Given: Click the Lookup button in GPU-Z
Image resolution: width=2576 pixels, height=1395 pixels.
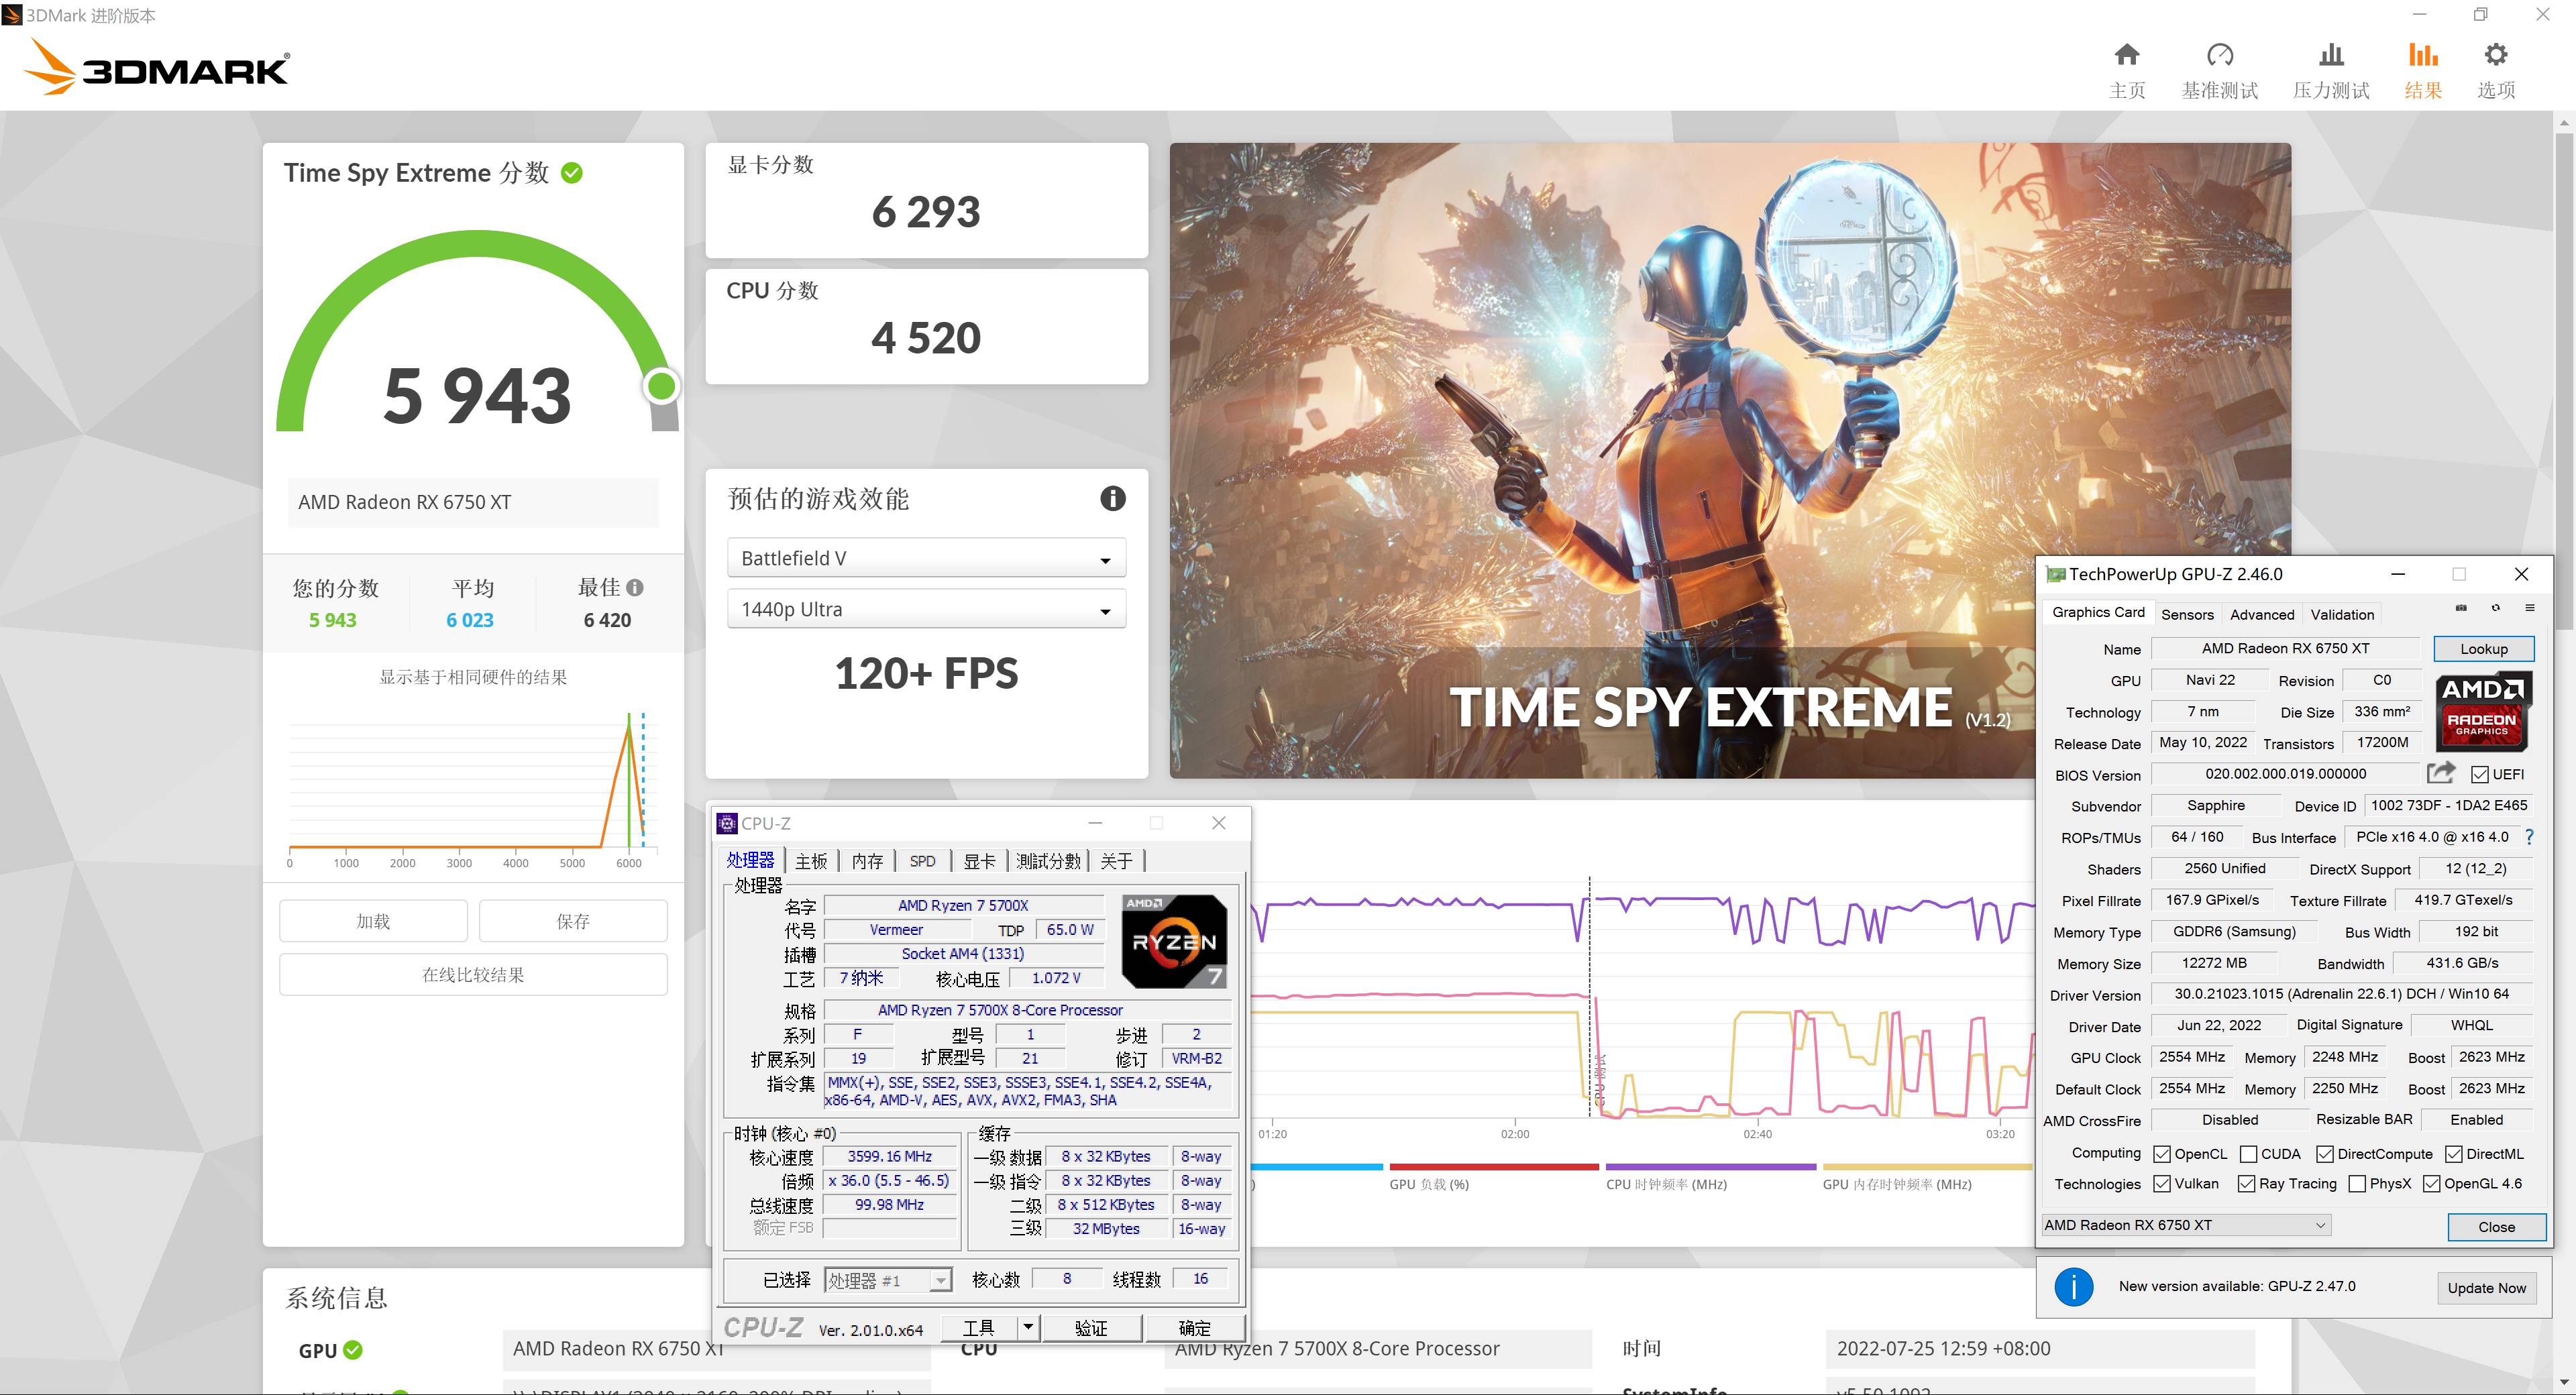Looking at the screenshot, I should tap(2484, 648).
